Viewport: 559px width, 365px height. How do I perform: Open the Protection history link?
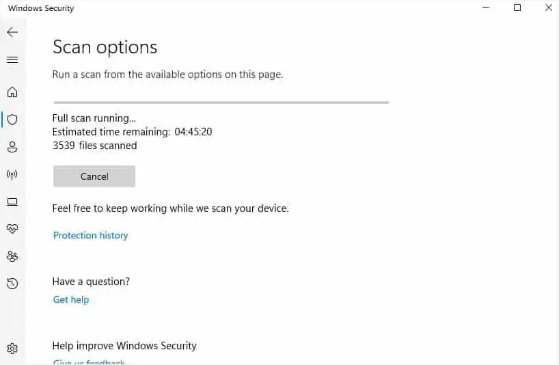tap(91, 235)
